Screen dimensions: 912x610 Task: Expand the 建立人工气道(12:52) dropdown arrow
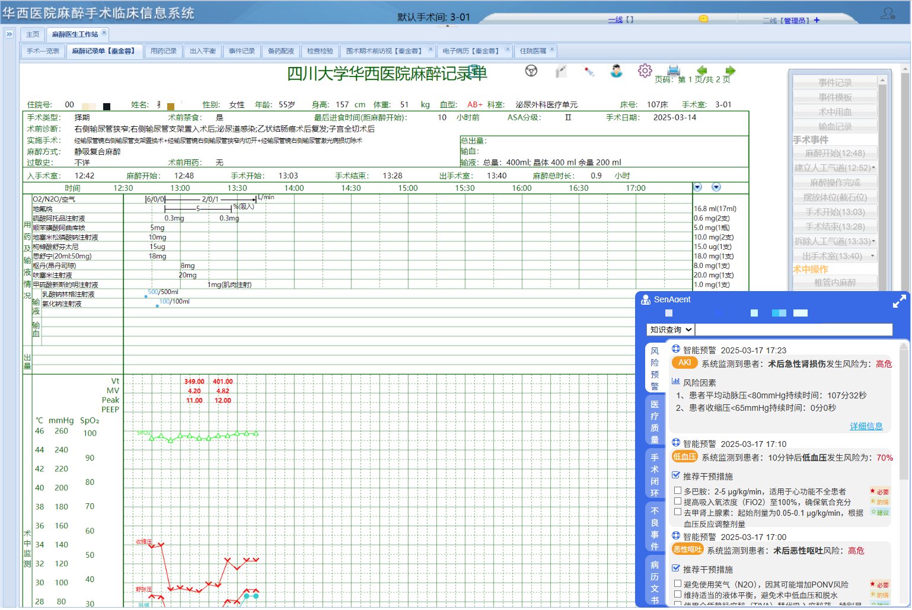873,168
